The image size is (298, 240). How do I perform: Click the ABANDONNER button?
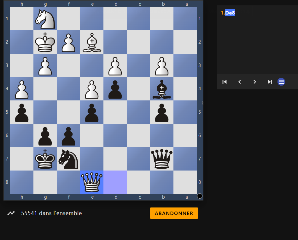pyautogui.click(x=174, y=213)
